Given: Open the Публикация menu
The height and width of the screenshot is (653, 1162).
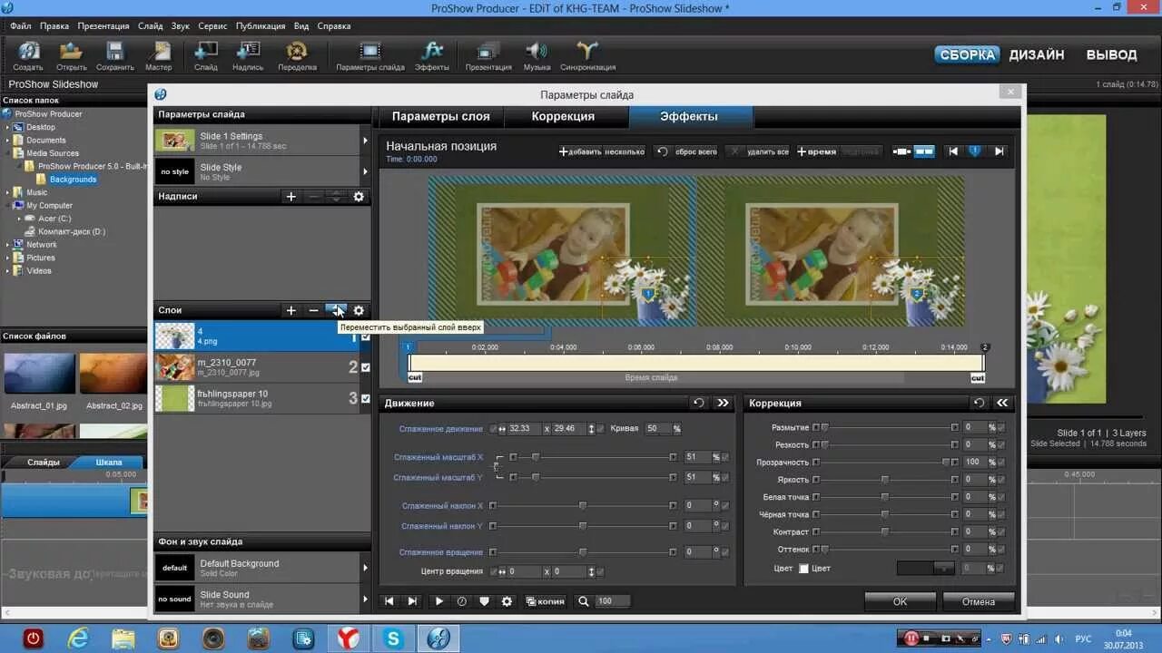Looking at the screenshot, I should pyautogui.click(x=261, y=26).
